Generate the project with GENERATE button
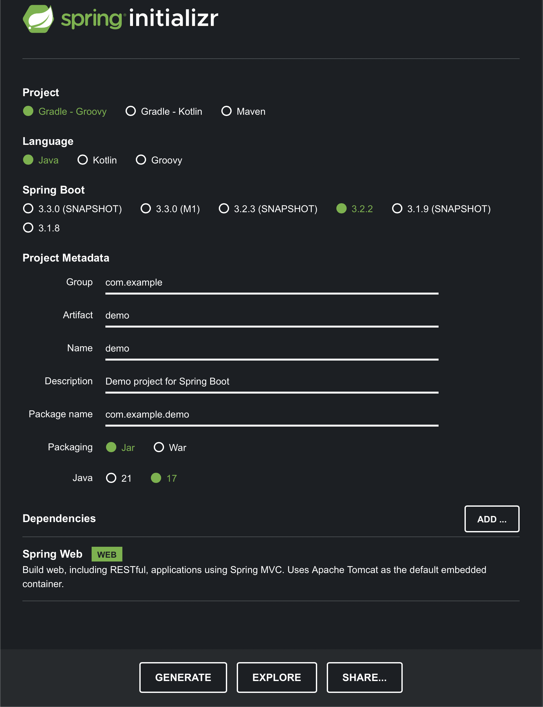Screen dimensions: 543x707 point(183,677)
